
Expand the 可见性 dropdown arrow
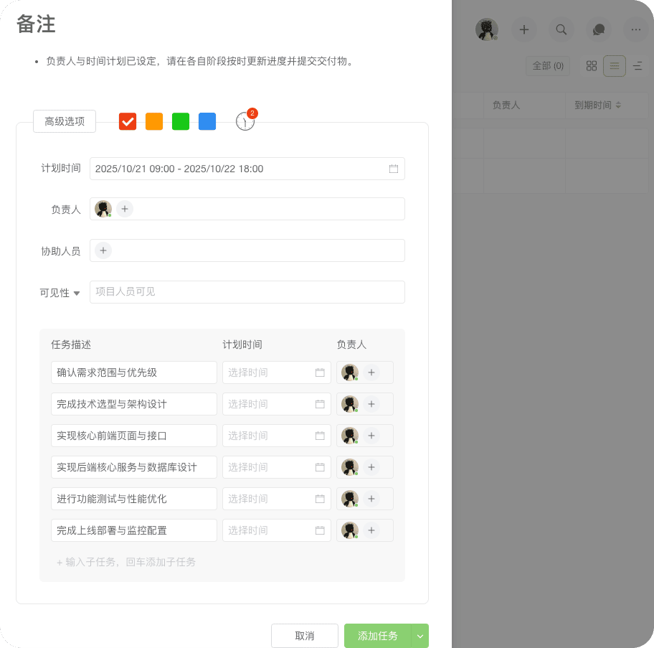77,293
